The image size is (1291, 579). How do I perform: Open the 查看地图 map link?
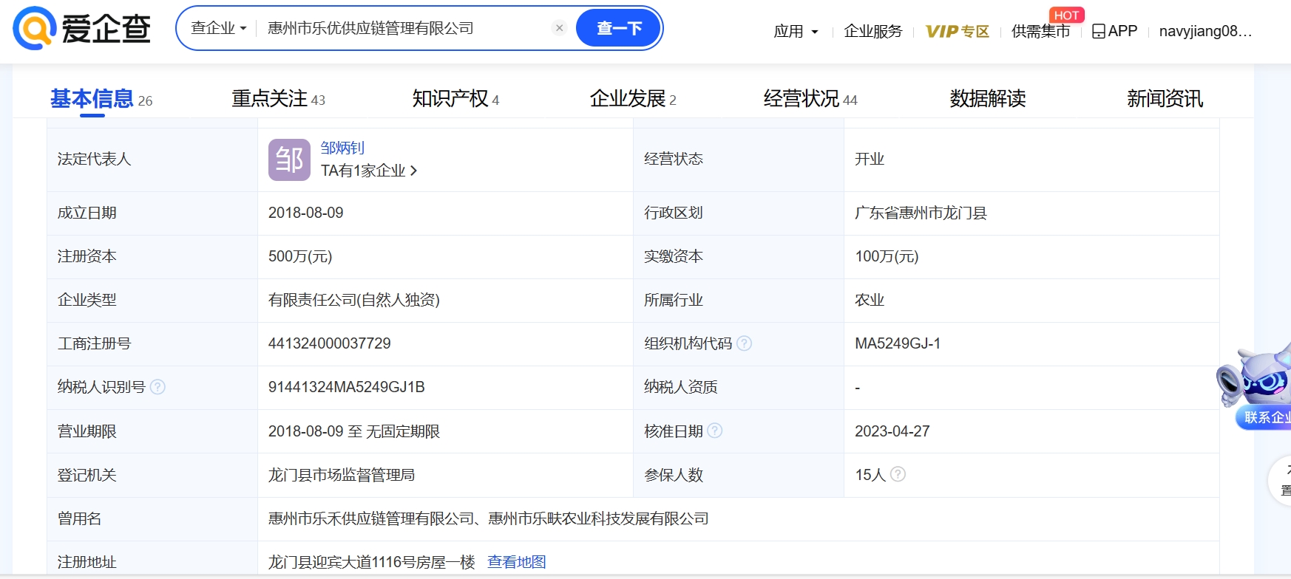517,562
